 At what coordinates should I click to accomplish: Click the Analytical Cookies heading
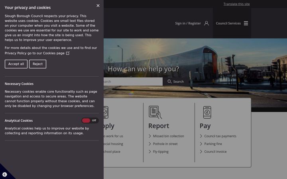[19, 121]
